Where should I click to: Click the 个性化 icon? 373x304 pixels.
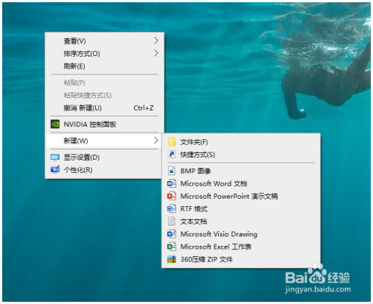pos(55,169)
